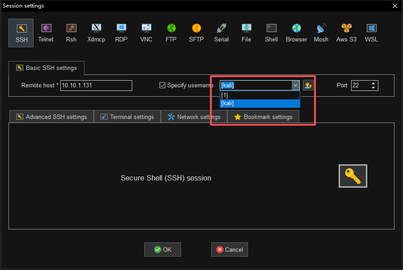403x270 pixels.
Task: Select the SFTP session icon
Action: pyautogui.click(x=196, y=33)
